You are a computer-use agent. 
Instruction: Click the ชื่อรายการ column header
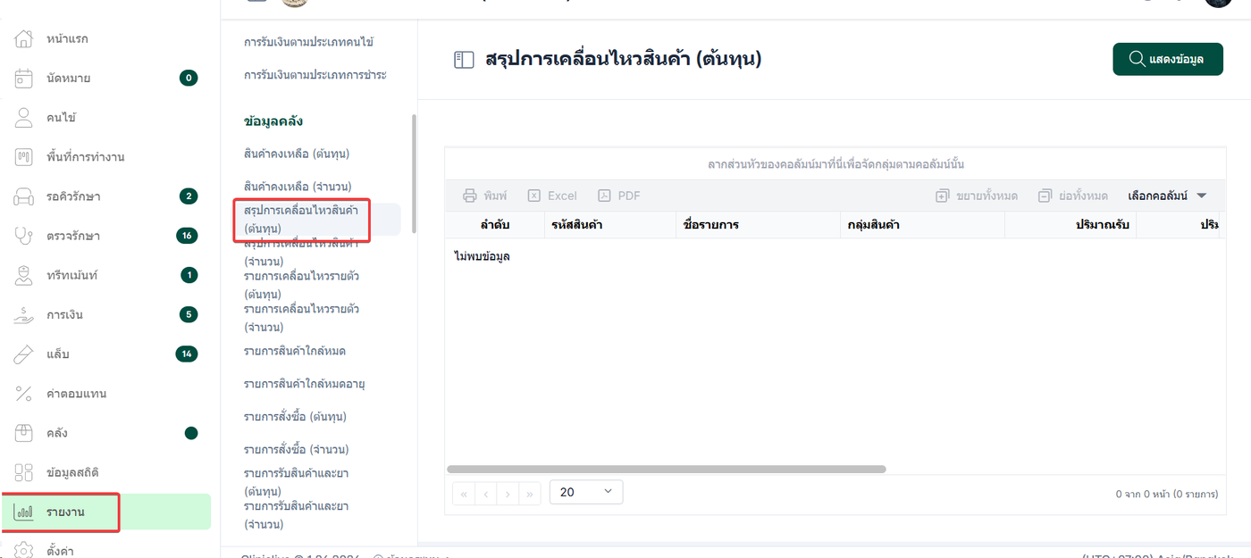(758, 225)
